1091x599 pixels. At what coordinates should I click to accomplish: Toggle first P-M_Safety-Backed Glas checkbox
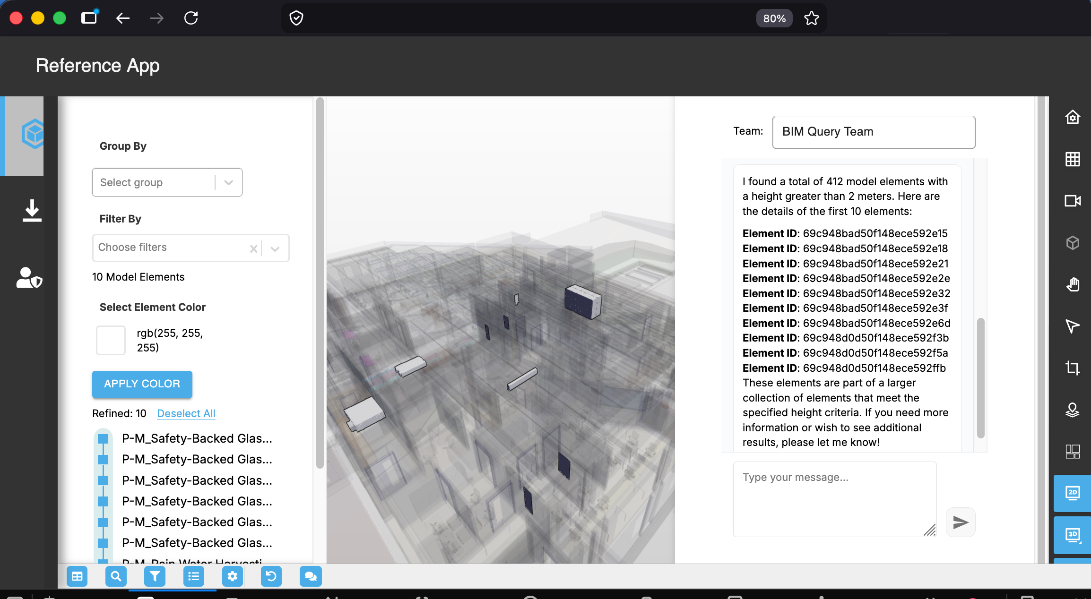103,439
